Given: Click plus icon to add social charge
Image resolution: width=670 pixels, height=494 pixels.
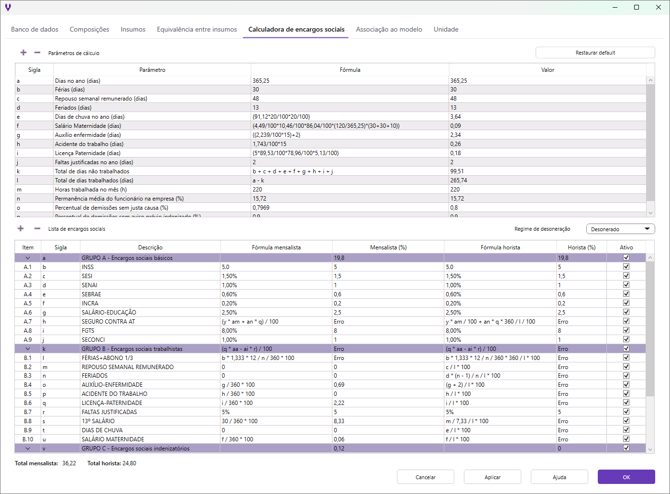Looking at the screenshot, I should coord(21,228).
